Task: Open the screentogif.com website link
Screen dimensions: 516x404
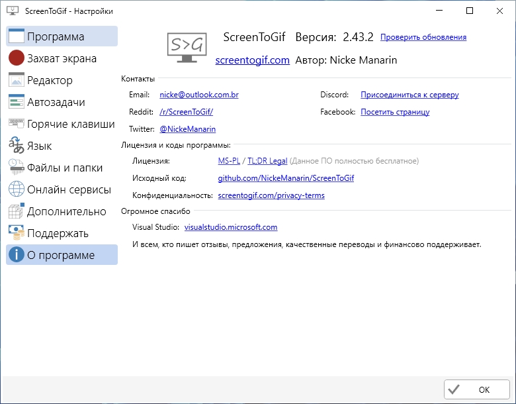Action: point(253,60)
